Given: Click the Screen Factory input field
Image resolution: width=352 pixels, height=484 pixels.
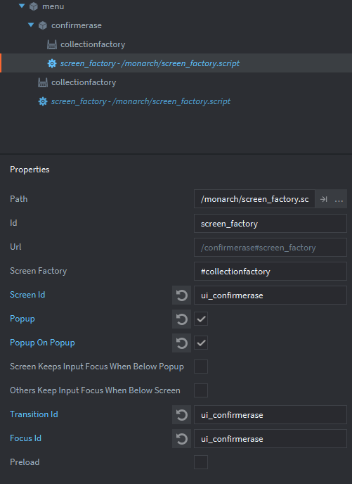Looking at the screenshot, I should (270, 272).
